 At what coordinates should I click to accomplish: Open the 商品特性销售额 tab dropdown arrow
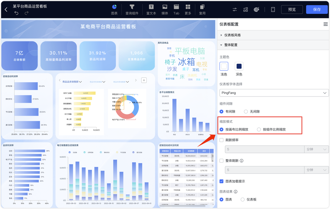point(104,82)
